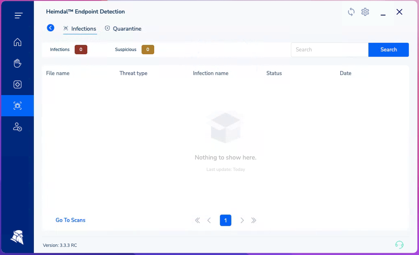
Task: Sort by Status column header
Action: click(x=274, y=73)
